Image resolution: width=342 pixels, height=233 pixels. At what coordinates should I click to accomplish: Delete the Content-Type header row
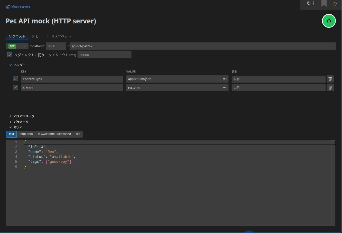click(330, 79)
